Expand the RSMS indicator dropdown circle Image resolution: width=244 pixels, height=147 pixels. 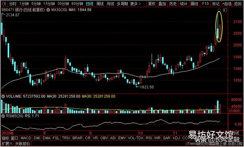[x=3, y=116]
